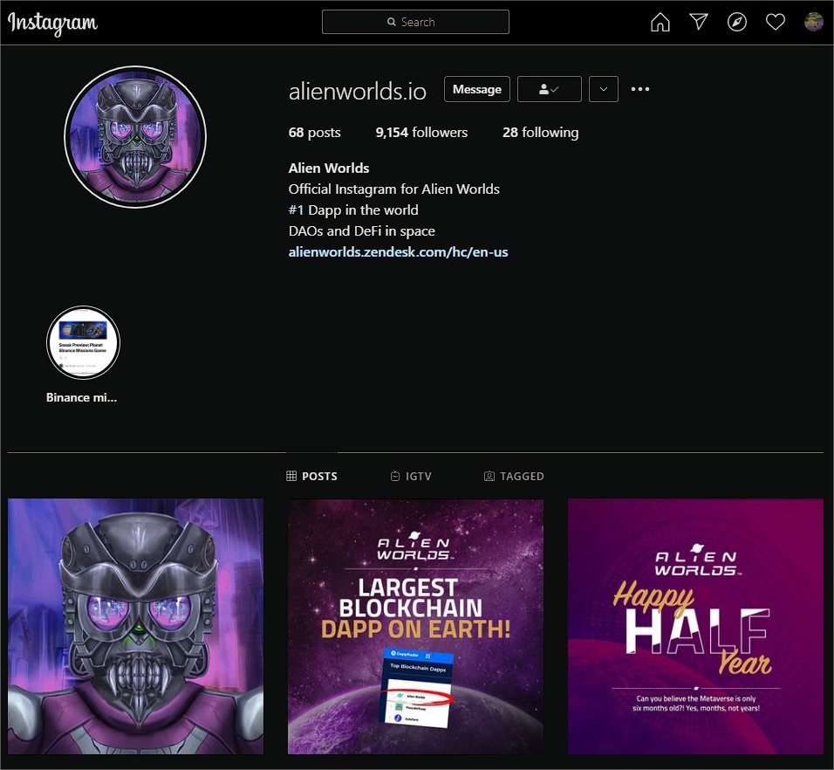The image size is (834, 770).
Task: Click the Instagram logo
Action: 52,23
